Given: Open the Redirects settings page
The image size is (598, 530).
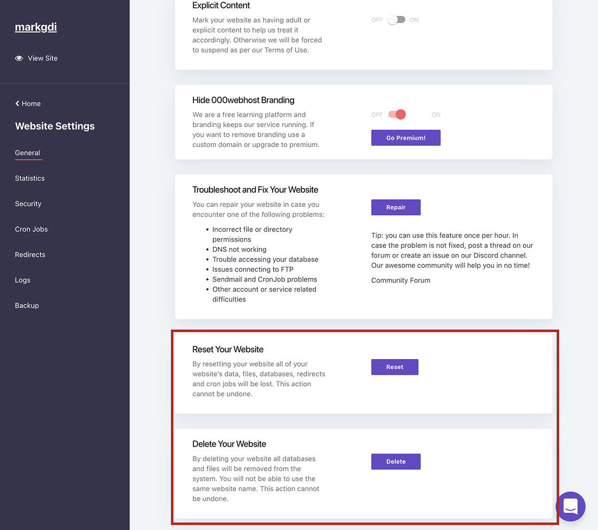Looking at the screenshot, I should click(x=30, y=255).
